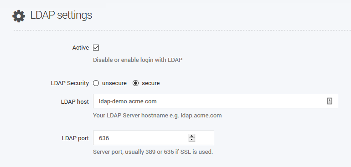Click the LDAP Server hostname hint text
The height and width of the screenshot is (167, 351).
(157, 116)
